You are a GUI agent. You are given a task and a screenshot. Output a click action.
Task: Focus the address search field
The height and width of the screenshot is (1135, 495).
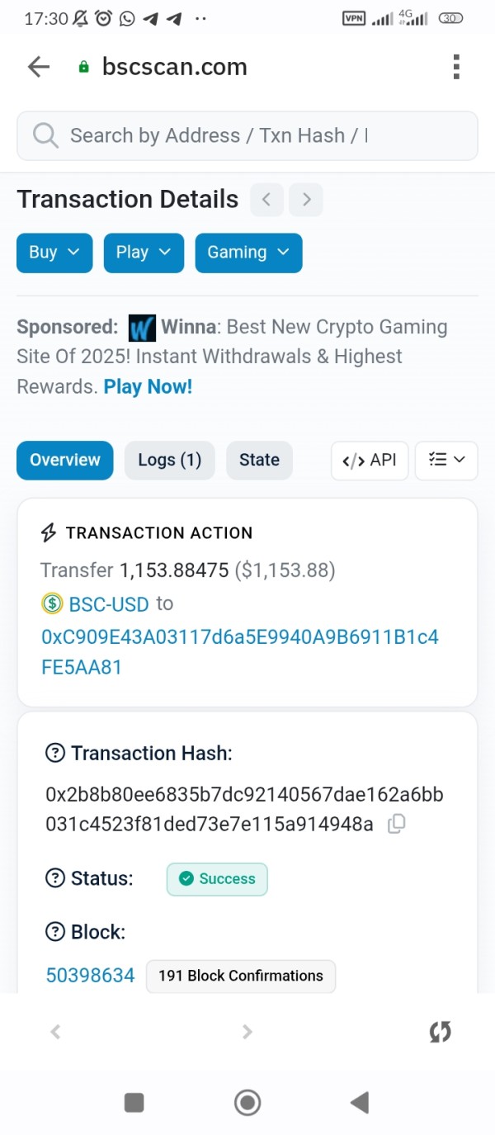(x=247, y=135)
